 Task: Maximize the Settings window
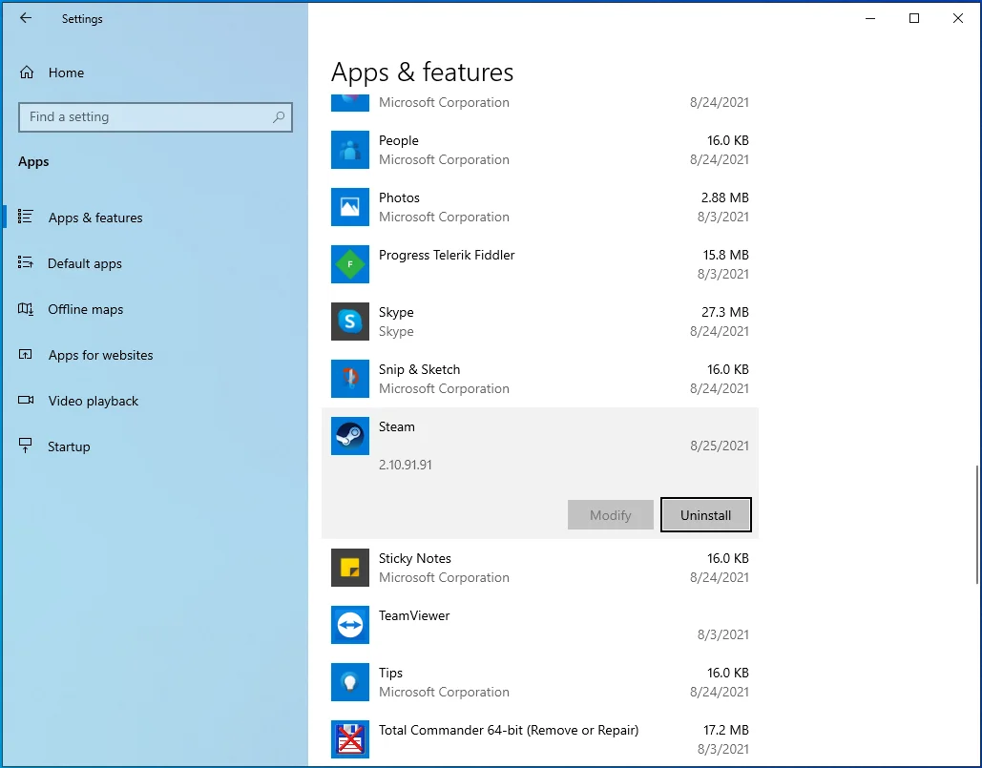[x=913, y=18]
